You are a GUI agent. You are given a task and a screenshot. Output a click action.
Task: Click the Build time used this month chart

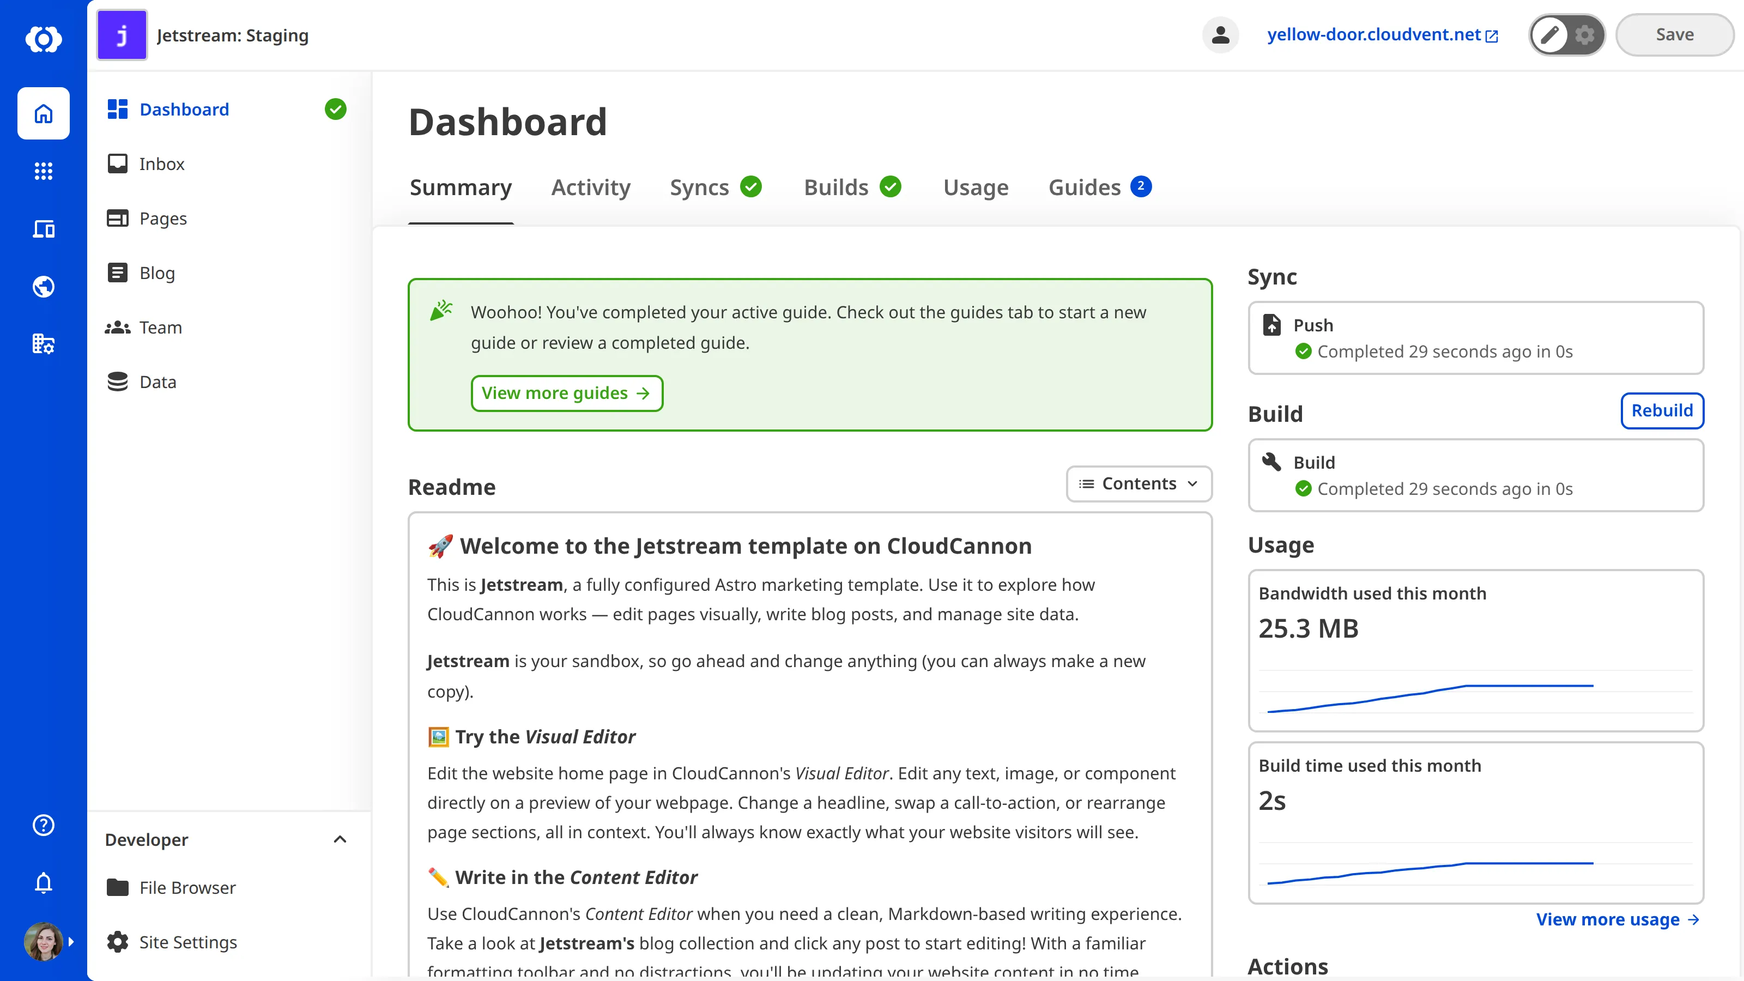(x=1476, y=864)
